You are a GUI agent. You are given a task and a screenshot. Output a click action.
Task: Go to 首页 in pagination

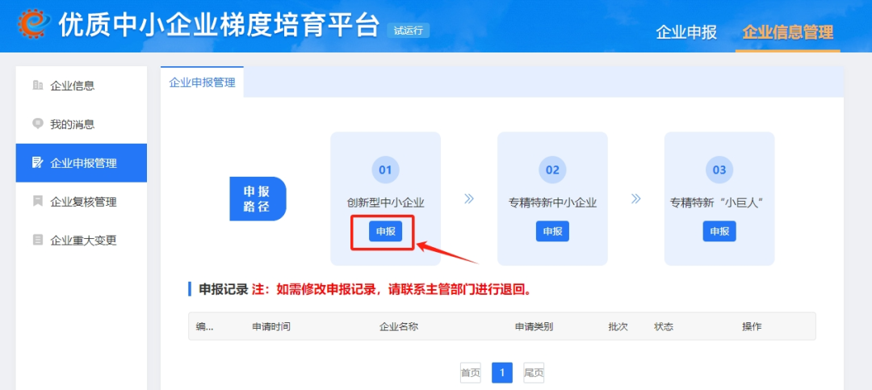[x=471, y=373]
